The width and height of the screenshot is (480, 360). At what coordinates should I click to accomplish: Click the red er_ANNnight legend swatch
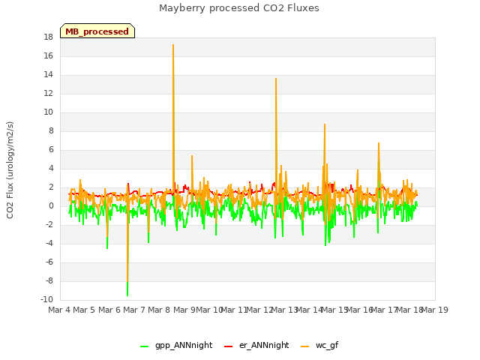point(228,346)
